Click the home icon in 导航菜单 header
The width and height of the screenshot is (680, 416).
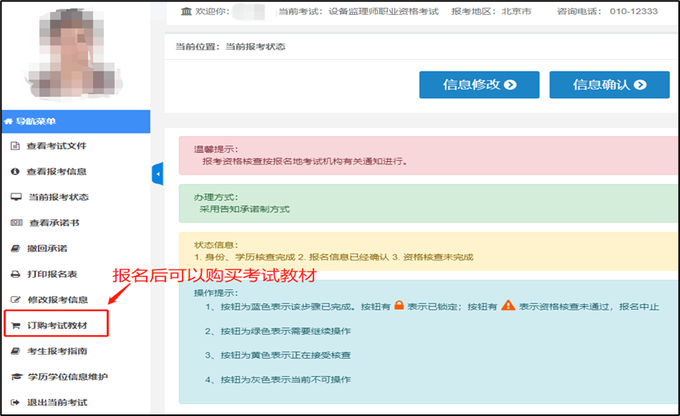[9, 121]
